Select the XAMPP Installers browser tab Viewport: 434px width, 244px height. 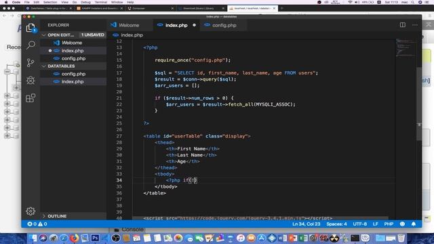(x=99, y=8)
